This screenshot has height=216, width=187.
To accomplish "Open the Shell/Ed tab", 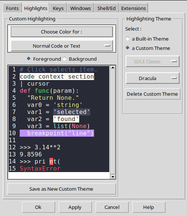I will (106, 8).
